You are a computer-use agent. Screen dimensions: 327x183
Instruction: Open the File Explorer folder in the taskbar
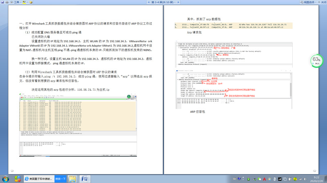pos(72,179)
